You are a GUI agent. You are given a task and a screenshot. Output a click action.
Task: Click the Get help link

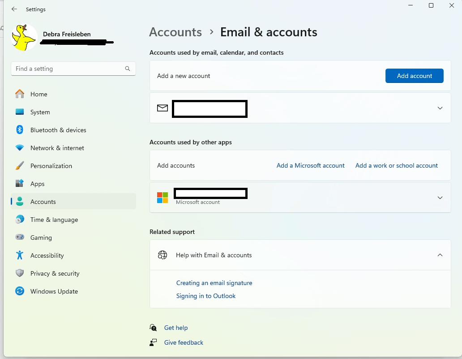click(176, 328)
